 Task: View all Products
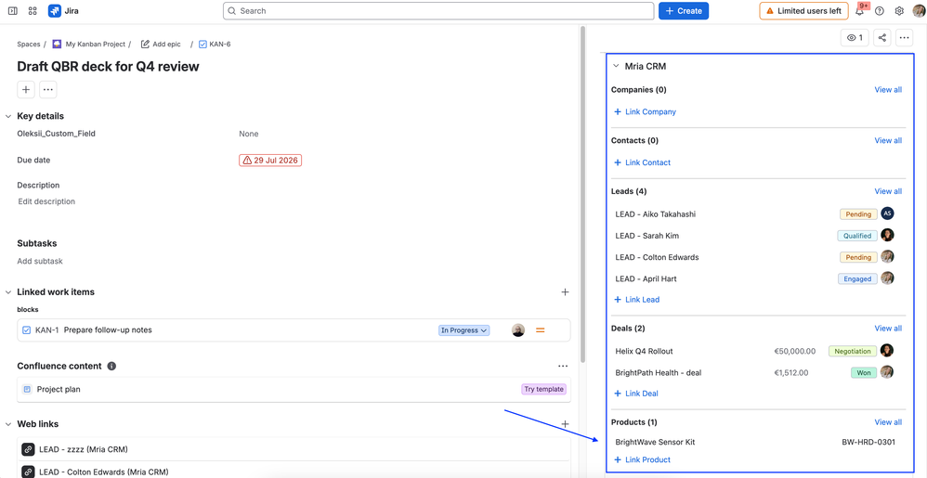(888, 422)
